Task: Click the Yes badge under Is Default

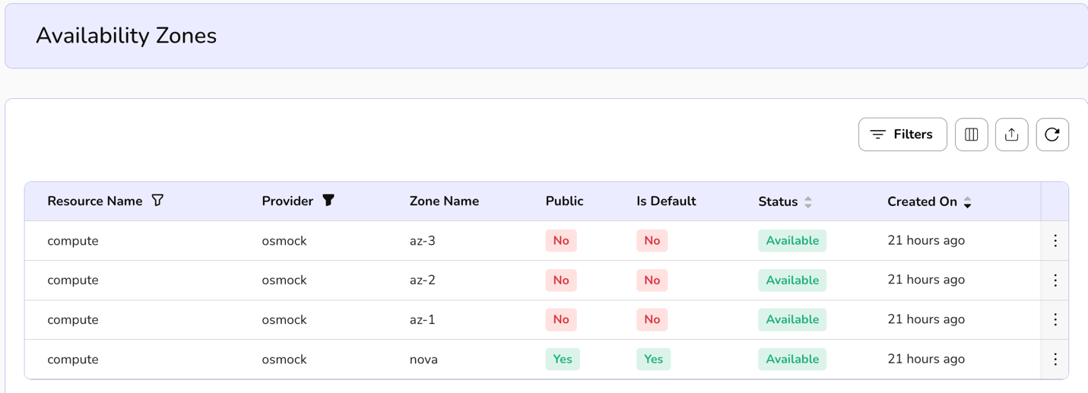Action: [x=653, y=360]
